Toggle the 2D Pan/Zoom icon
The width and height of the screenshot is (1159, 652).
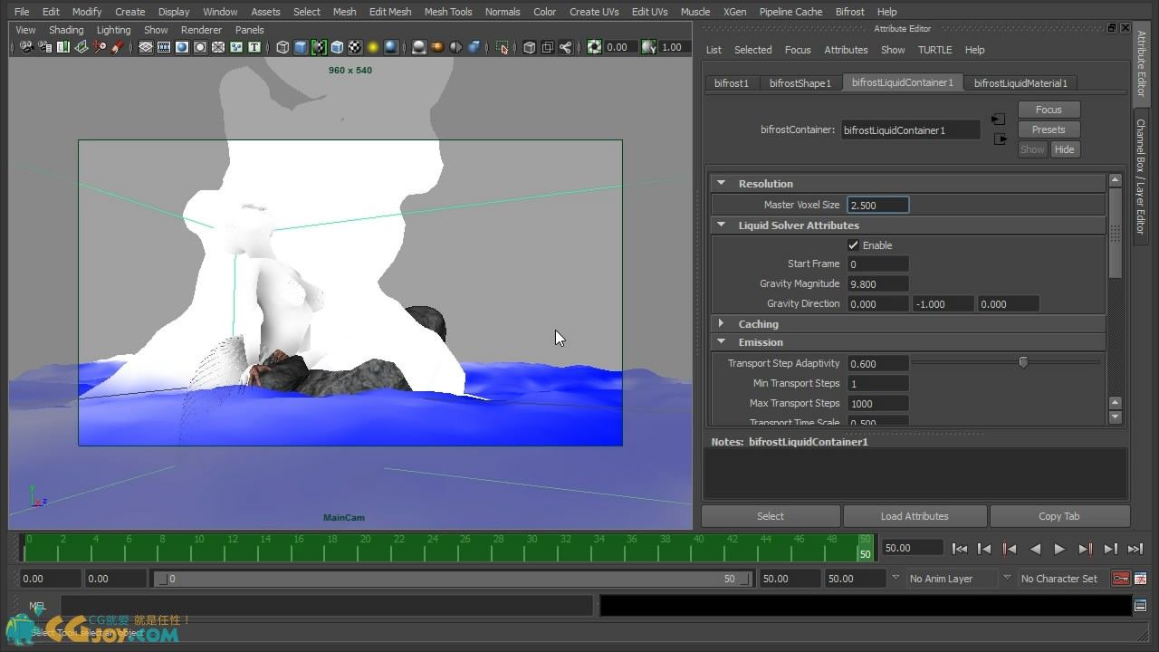pos(99,47)
